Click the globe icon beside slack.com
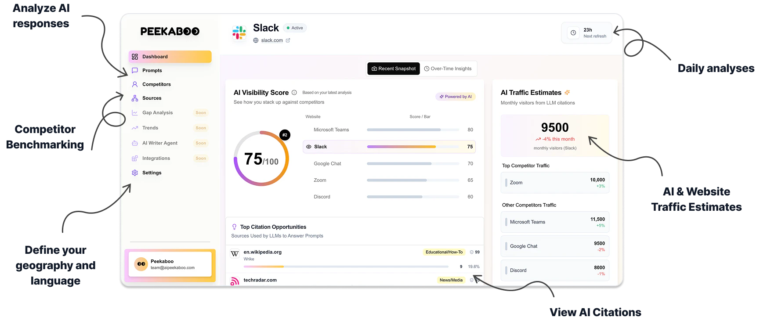760x328 pixels. (x=256, y=40)
